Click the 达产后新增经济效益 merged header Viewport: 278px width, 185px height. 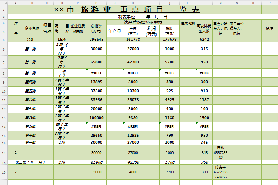coord(143,23)
